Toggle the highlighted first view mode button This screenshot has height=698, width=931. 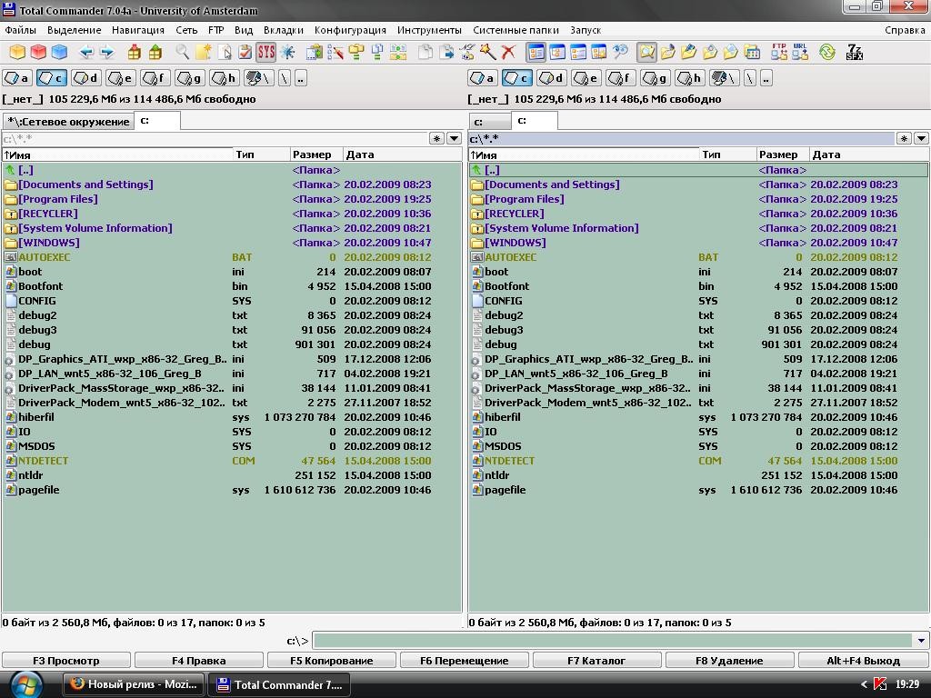tap(536, 52)
